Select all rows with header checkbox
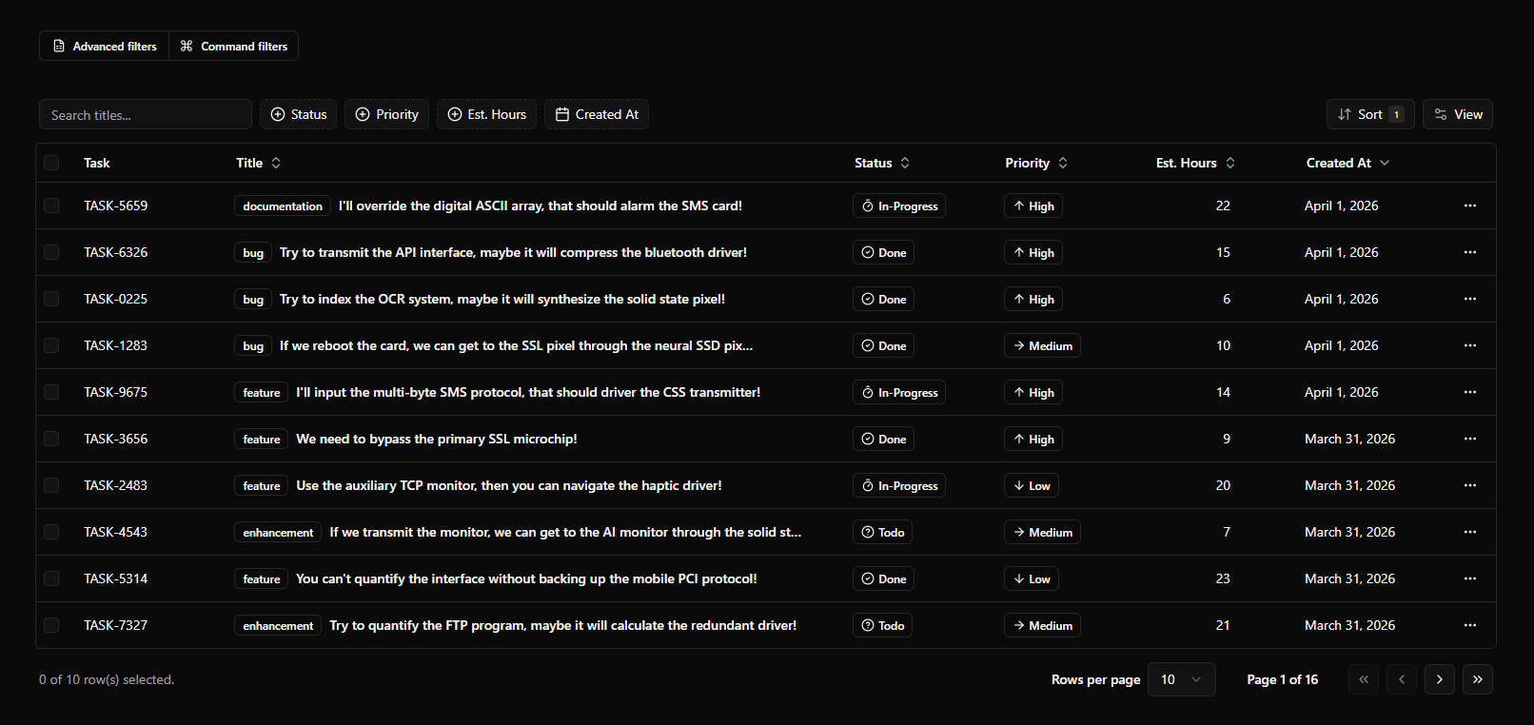1534x725 pixels. click(x=51, y=163)
